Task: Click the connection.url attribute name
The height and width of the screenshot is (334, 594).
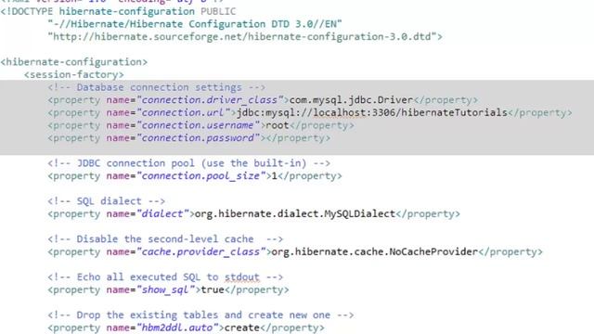Action: 184,113
